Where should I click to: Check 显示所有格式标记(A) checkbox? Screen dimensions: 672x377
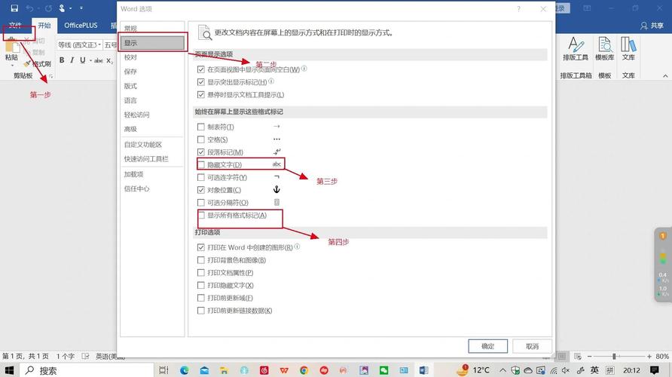click(x=200, y=216)
